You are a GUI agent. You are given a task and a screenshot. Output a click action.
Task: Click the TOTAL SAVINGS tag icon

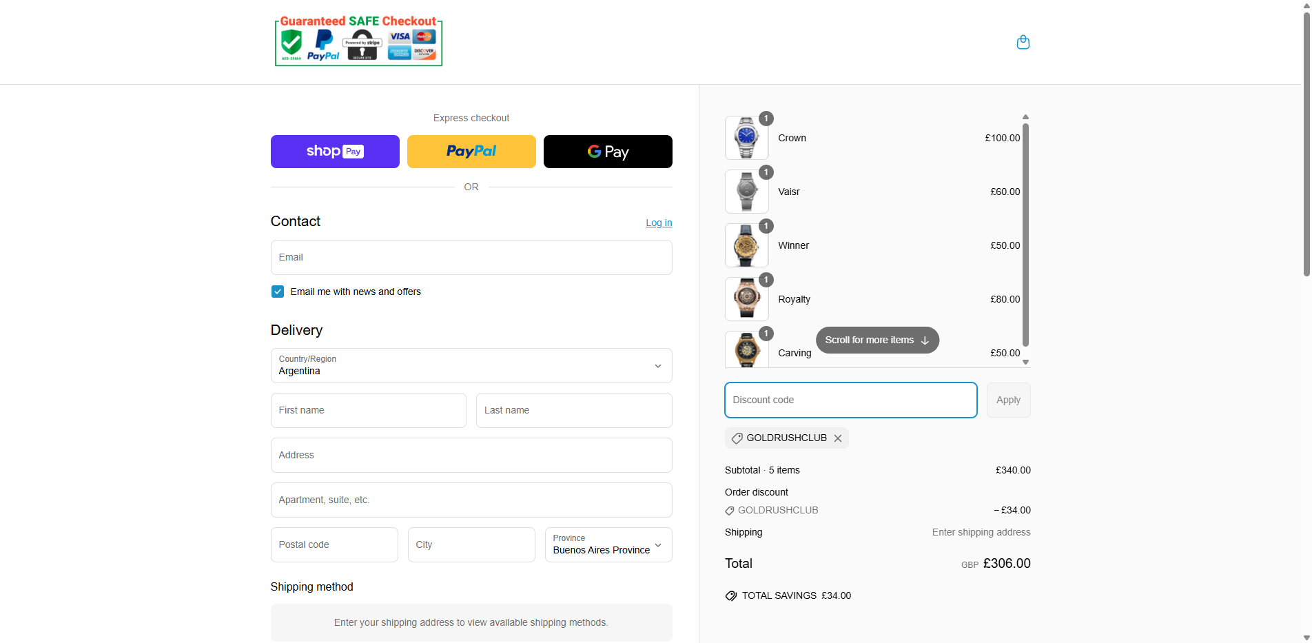(x=731, y=596)
